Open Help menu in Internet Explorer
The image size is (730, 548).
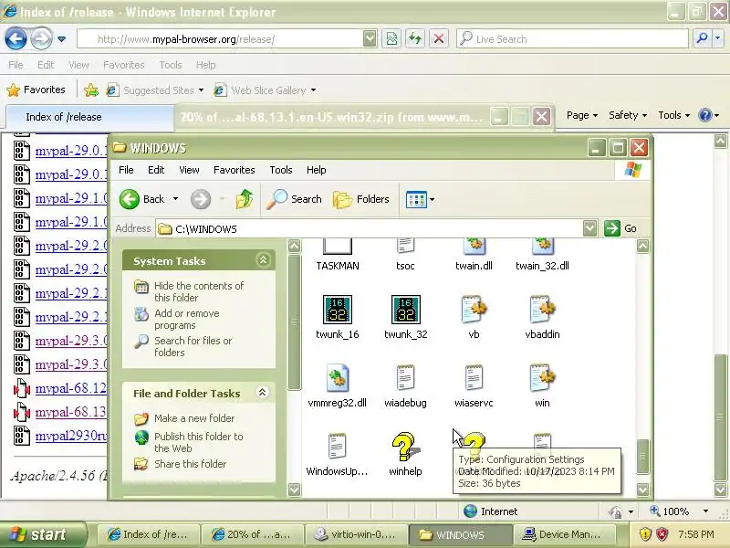pyautogui.click(x=205, y=65)
